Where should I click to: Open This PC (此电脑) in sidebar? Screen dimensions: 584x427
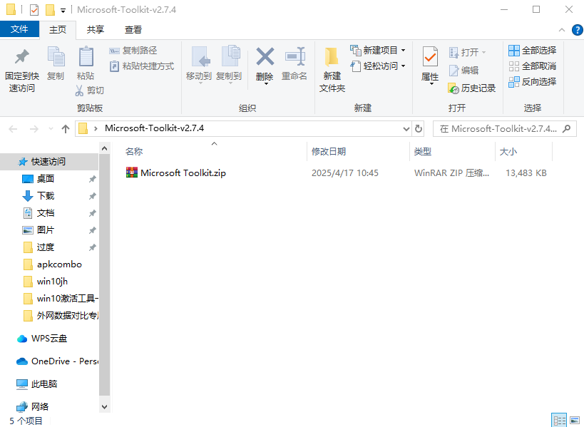click(44, 384)
